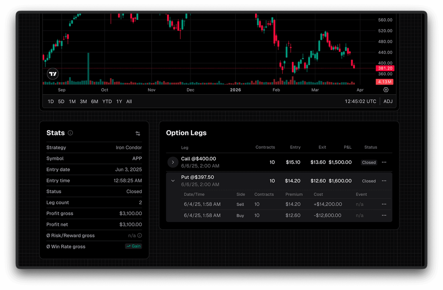Open Stats filter settings sliders icon
The height and width of the screenshot is (290, 443).
(x=138, y=133)
